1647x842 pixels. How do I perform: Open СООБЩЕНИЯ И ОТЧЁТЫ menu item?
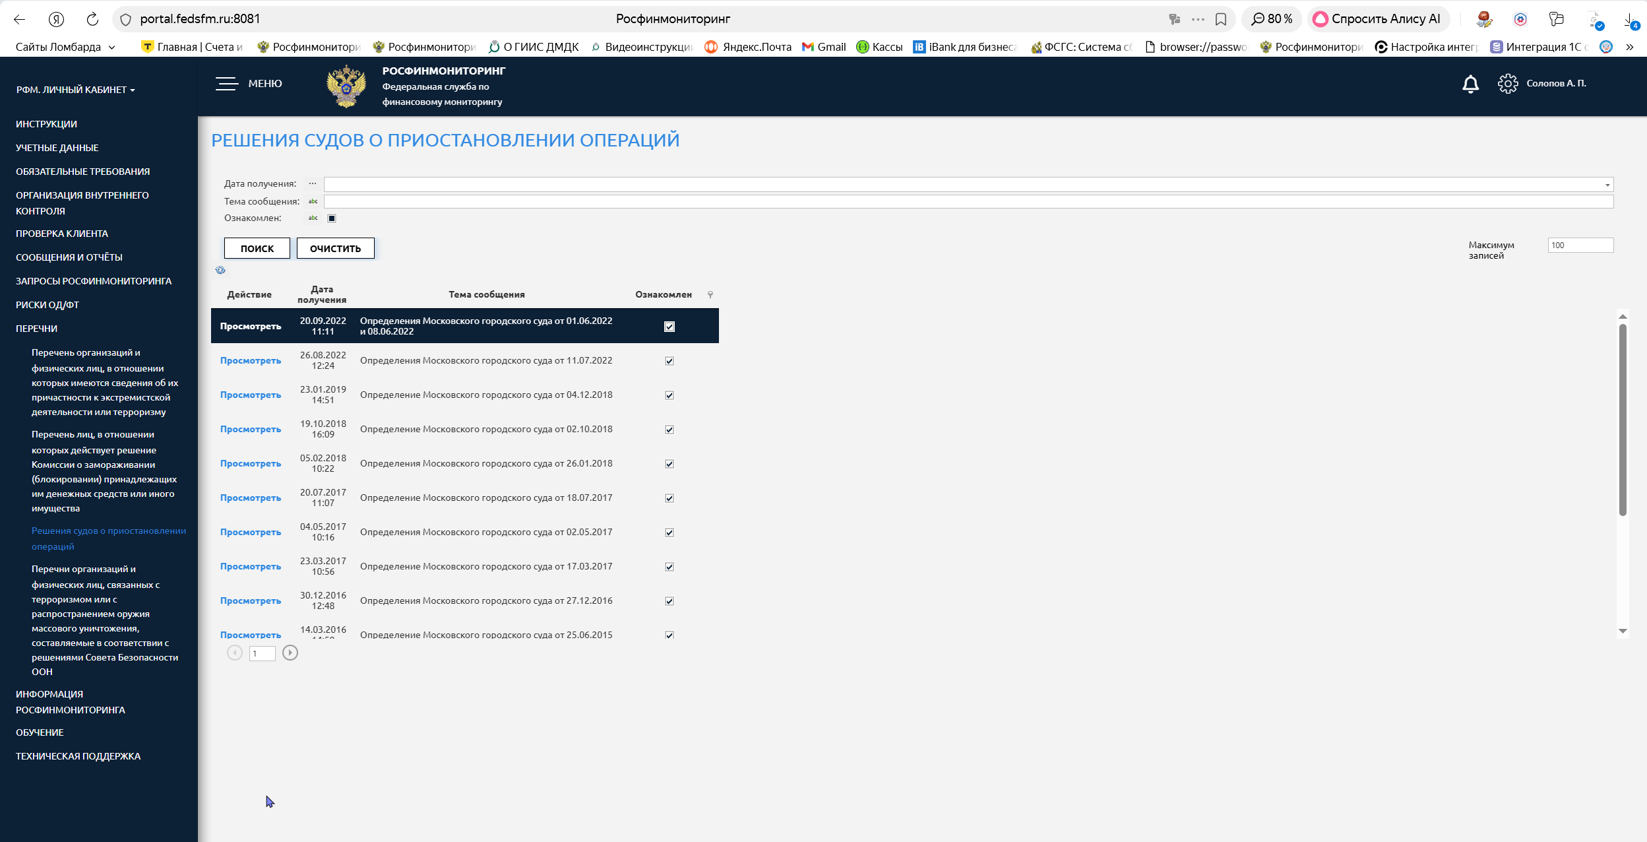tap(69, 257)
